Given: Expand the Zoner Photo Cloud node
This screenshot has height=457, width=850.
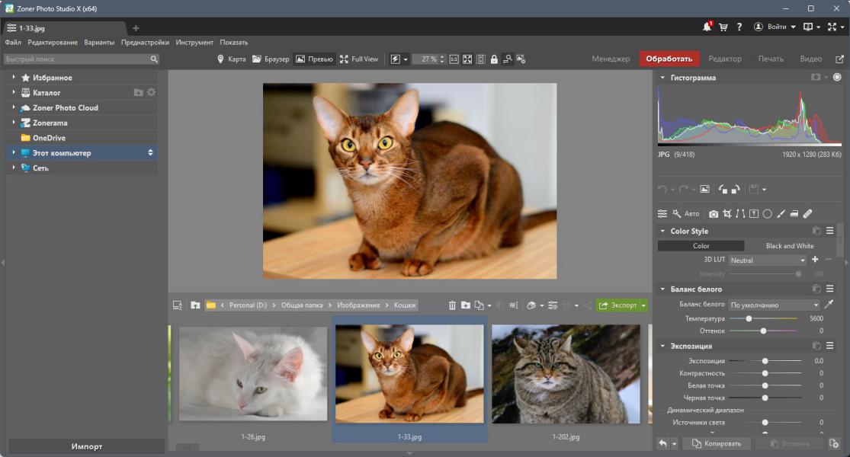Looking at the screenshot, I should click(14, 107).
